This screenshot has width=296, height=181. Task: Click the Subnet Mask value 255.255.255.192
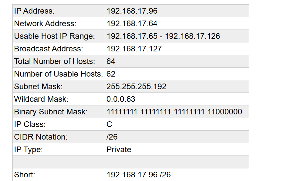[x=136, y=87]
